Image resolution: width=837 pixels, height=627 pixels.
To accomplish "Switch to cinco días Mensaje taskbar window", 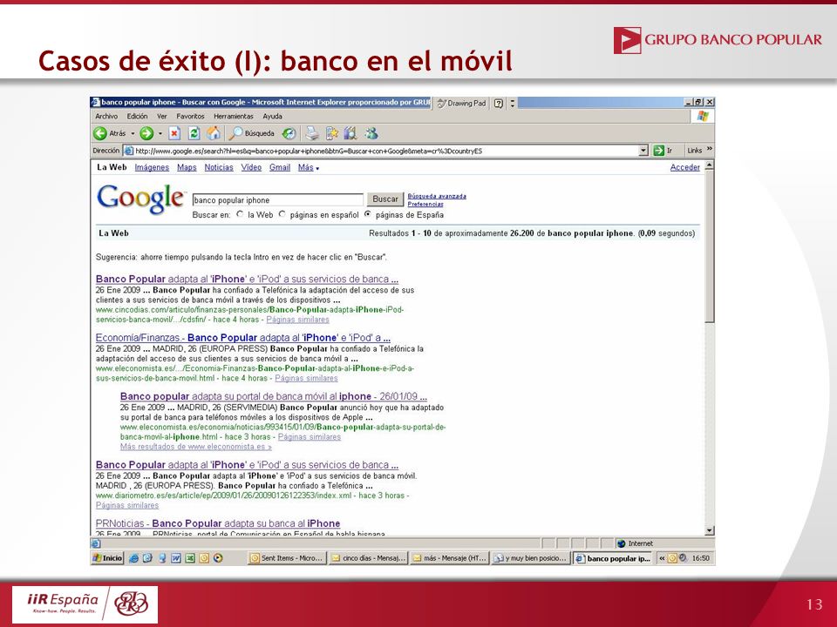I will 368,558.
